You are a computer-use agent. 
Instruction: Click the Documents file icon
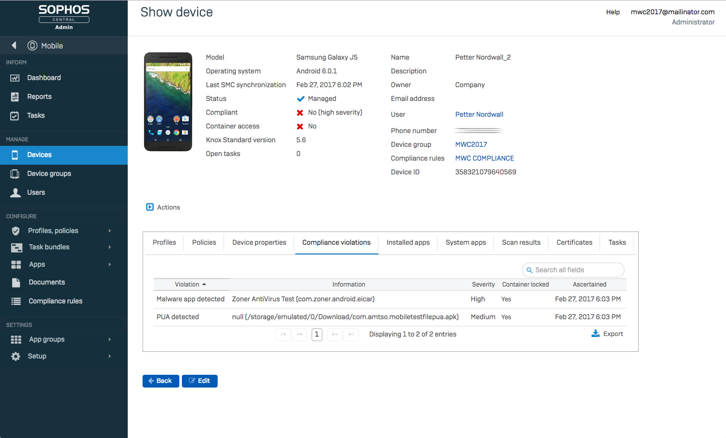click(16, 282)
